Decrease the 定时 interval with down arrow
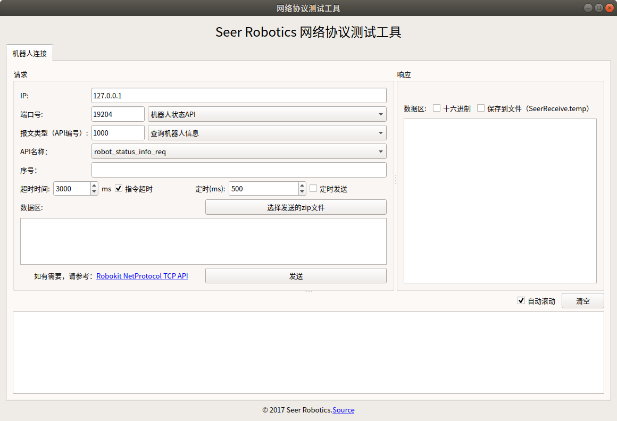Image resolution: width=617 pixels, height=421 pixels. click(x=302, y=192)
